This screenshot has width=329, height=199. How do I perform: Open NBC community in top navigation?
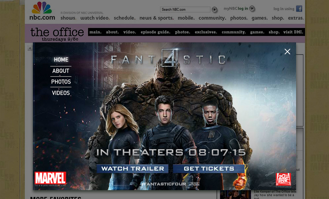tap(212, 18)
